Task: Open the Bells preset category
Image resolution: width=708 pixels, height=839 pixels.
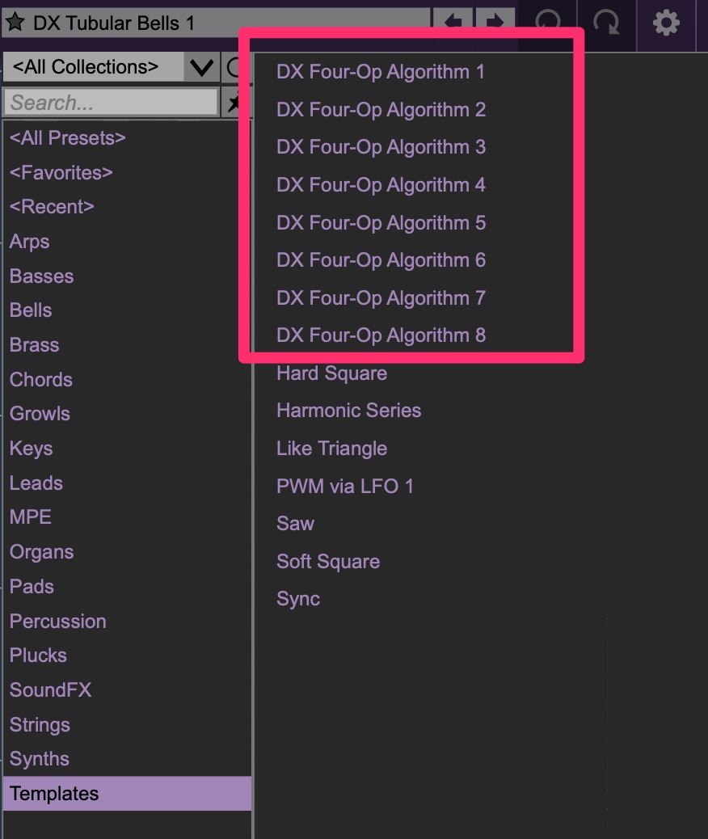Action: pyautogui.click(x=31, y=310)
